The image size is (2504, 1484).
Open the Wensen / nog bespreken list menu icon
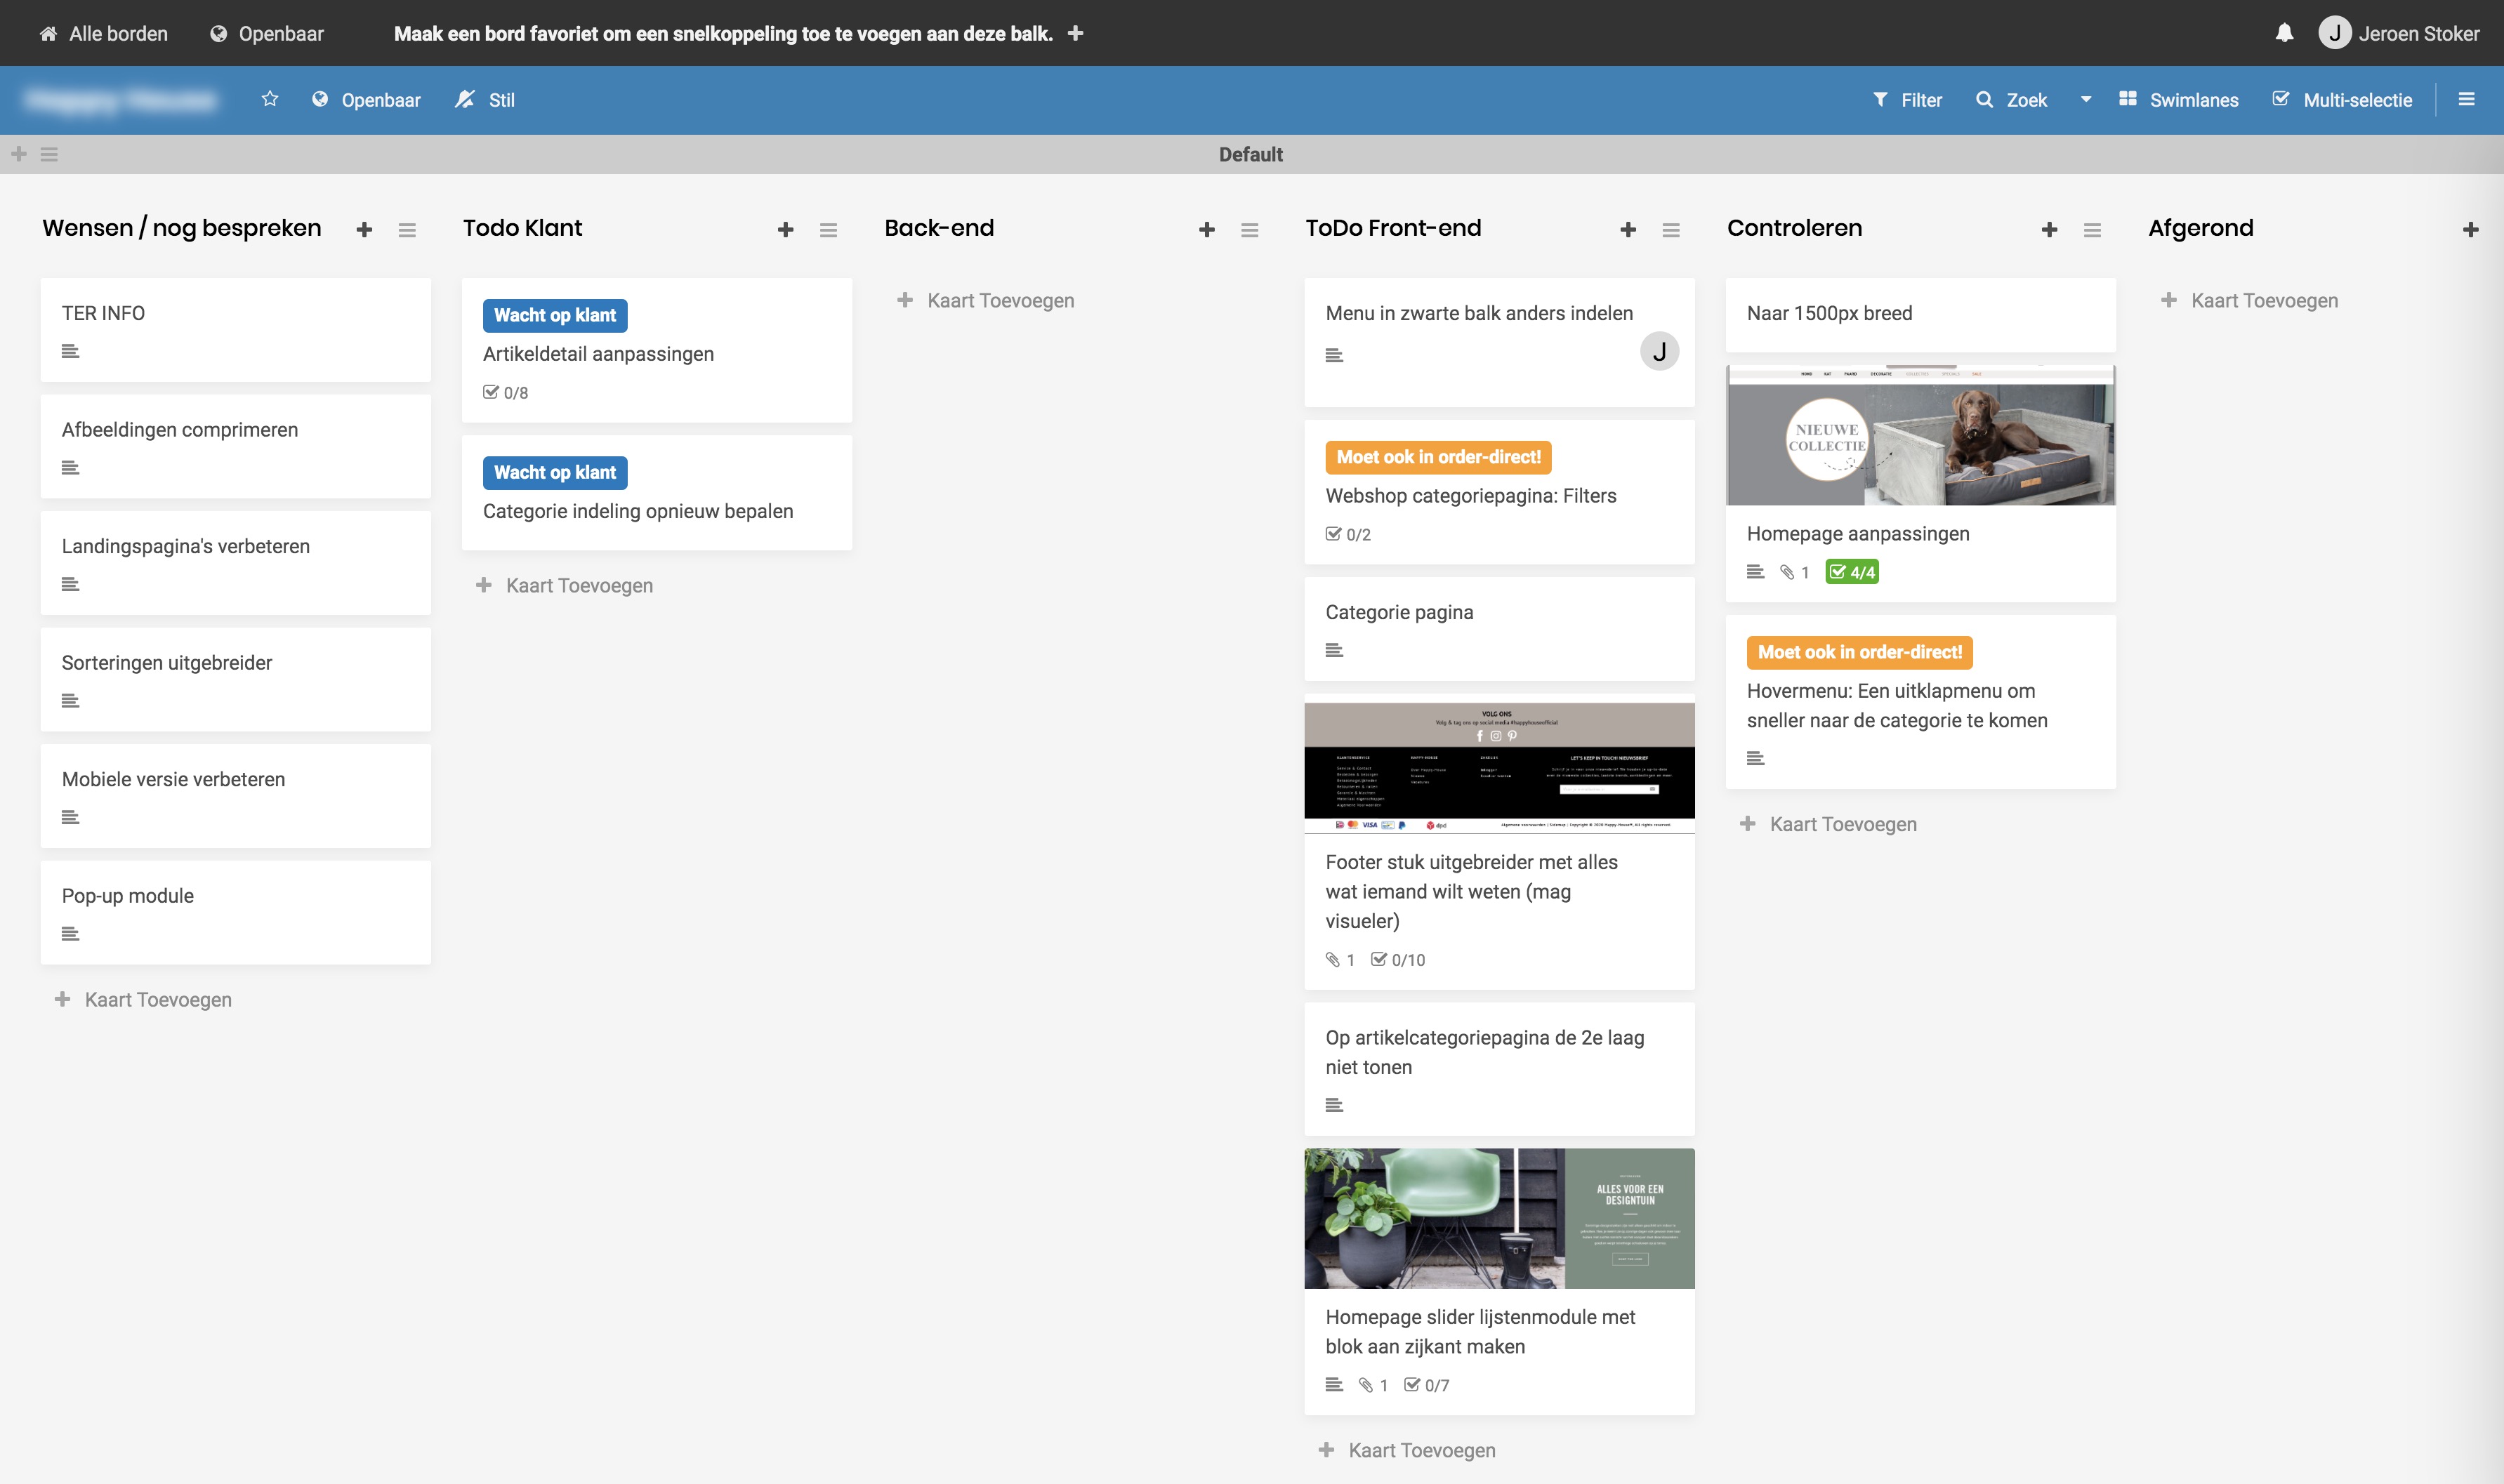click(x=407, y=230)
